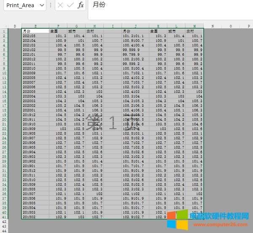Expand the Name Box dropdown arrow
Screen dimensions: 253x233
pyautogui.click(x=41, y=5)
